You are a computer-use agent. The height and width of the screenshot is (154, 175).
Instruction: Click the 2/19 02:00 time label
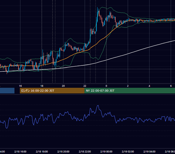click(128, 151)
